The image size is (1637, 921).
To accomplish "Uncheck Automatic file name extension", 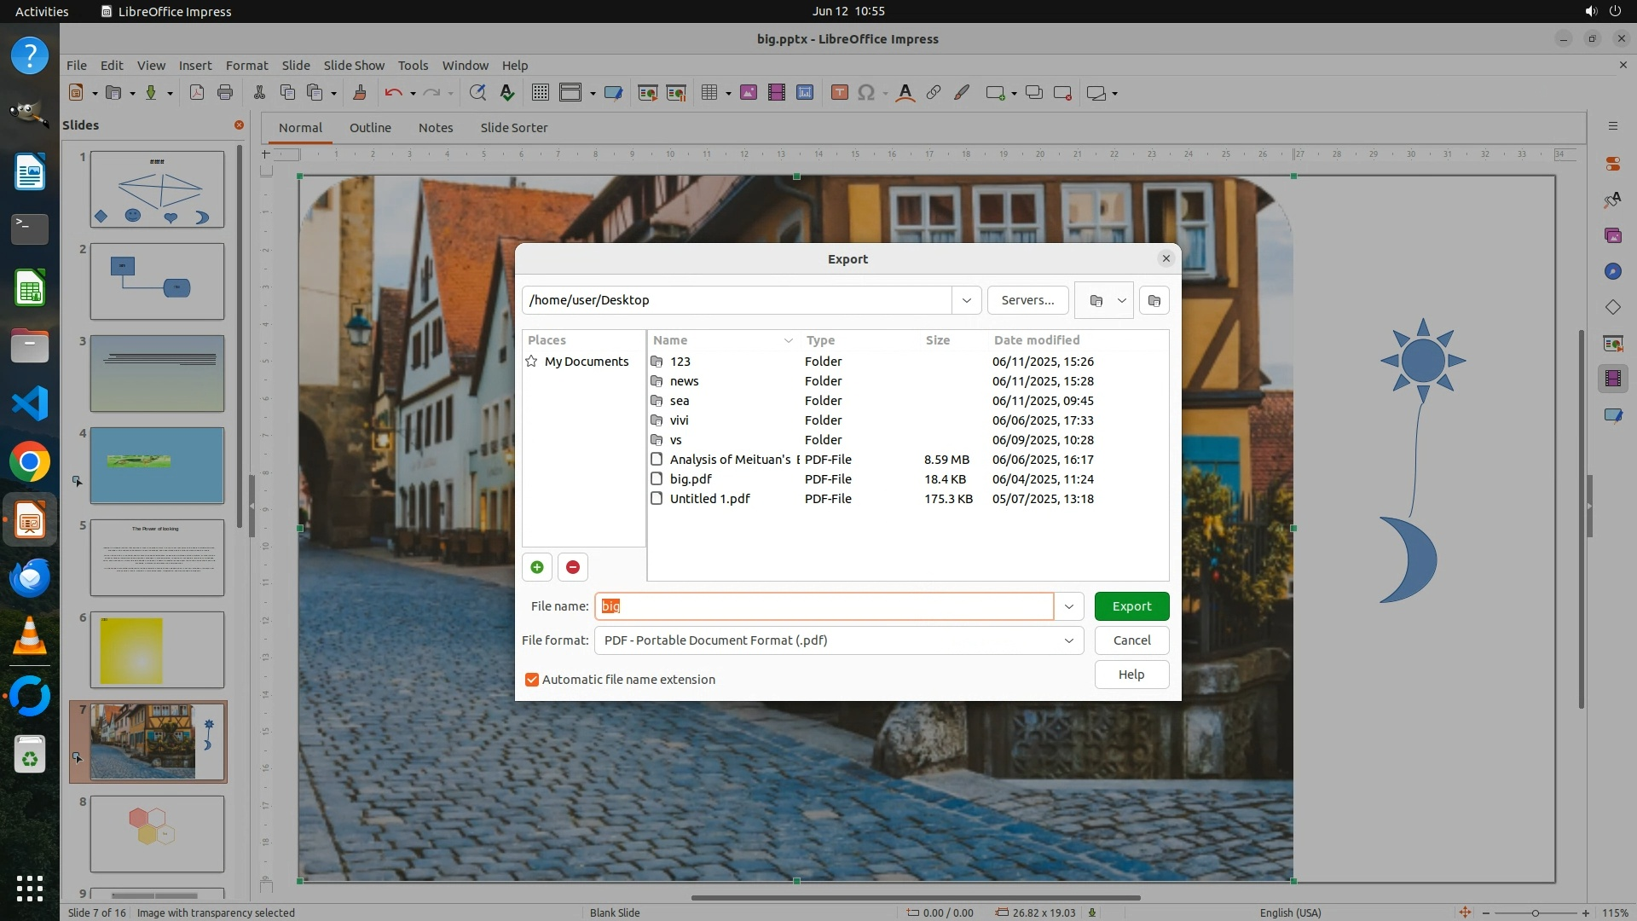I will tap(532, 680).
